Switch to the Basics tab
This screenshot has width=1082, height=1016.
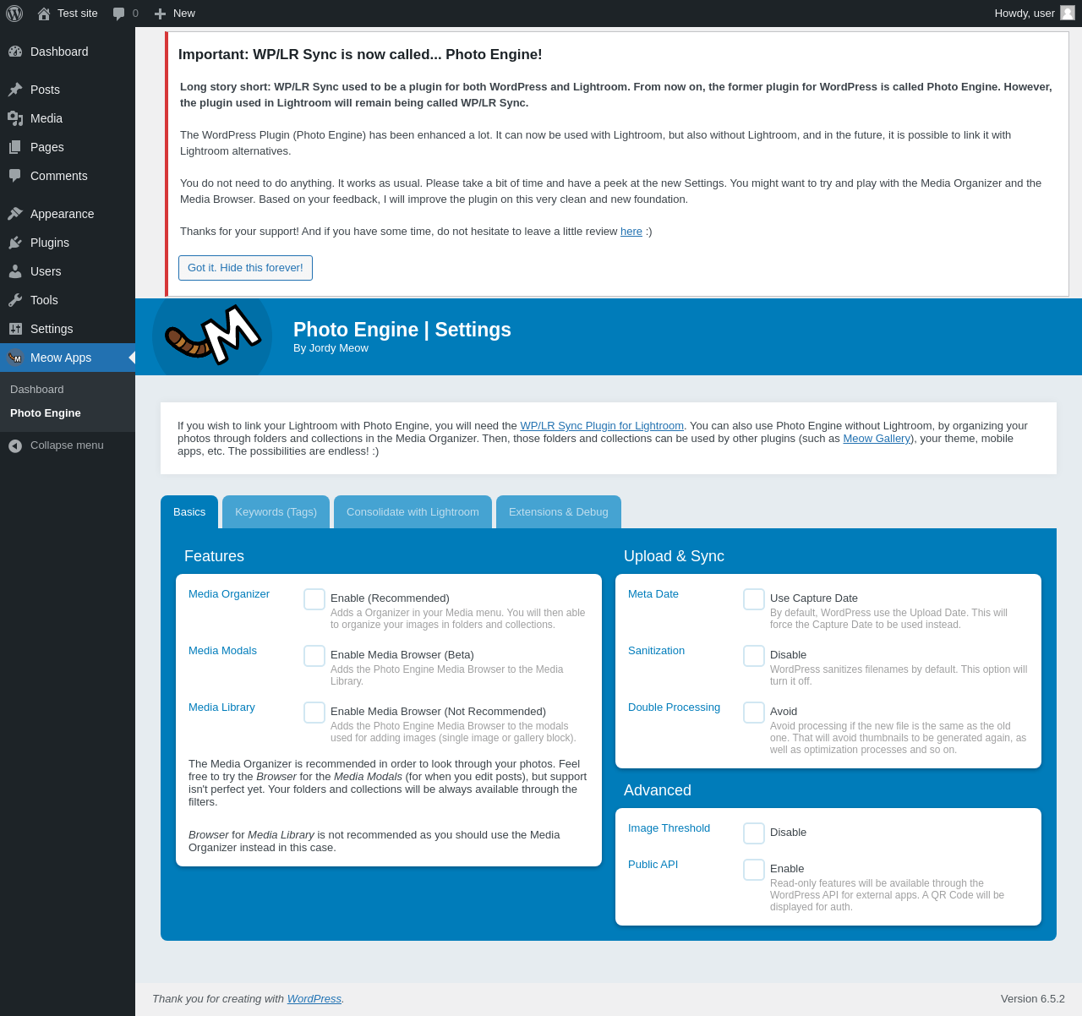pos(189,512)
